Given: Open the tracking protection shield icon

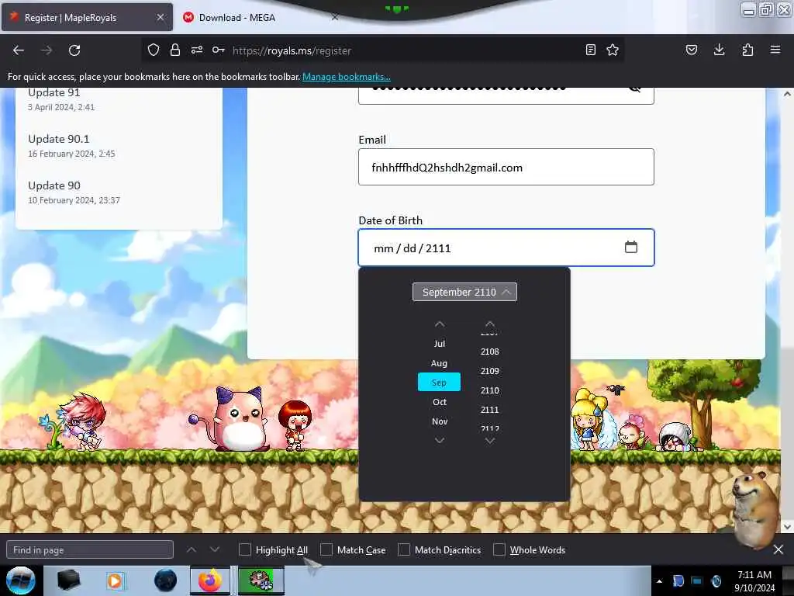Looking at the screenshot, I should [154, 50].
